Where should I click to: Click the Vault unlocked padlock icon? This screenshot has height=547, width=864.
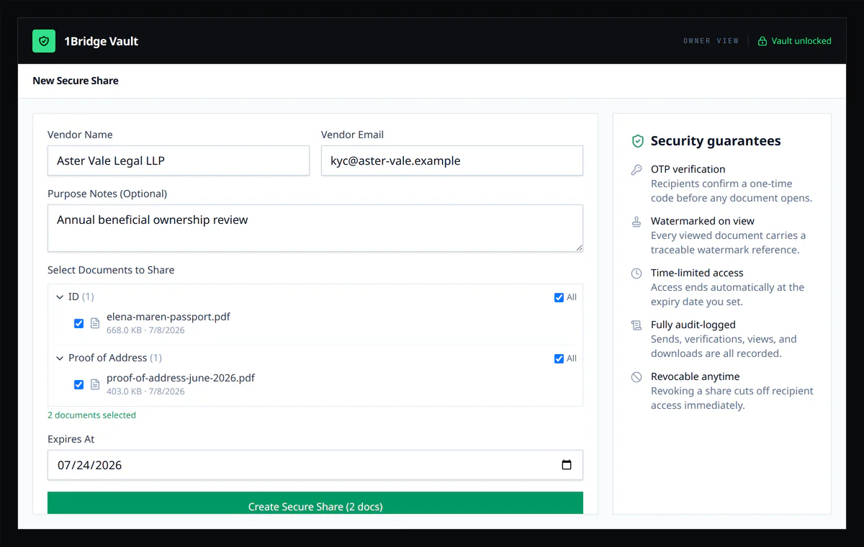pyautogui.click(x=762, y=41)
